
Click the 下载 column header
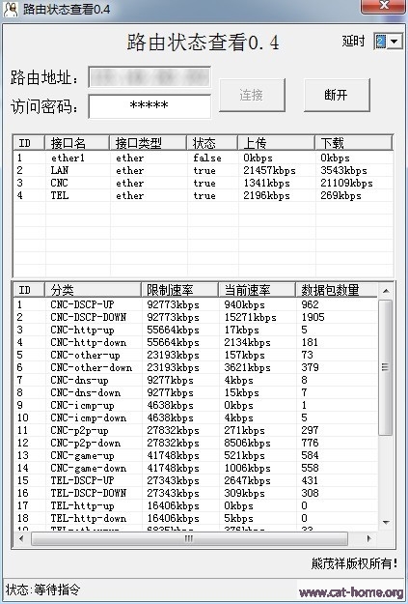tap(353, 143)
